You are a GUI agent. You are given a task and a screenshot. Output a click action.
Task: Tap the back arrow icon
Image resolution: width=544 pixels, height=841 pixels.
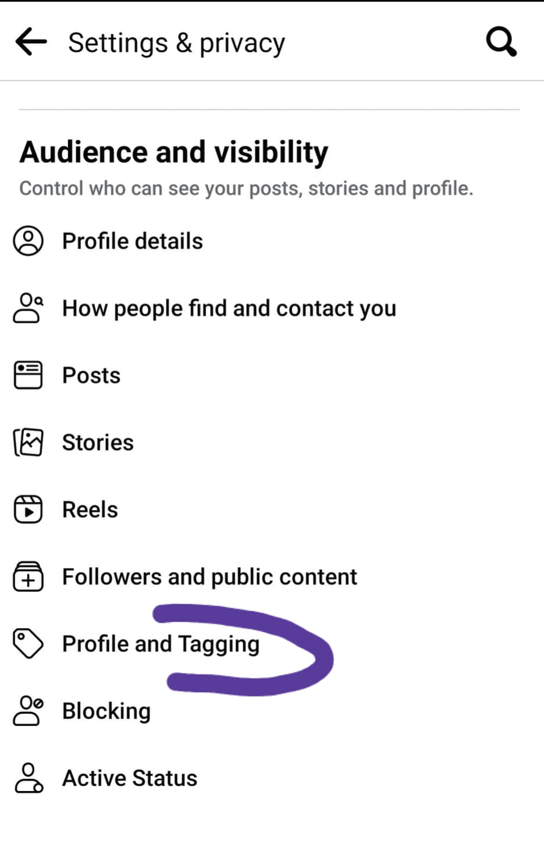(x=31, y=42)
